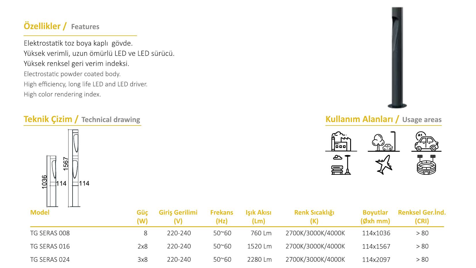Screen dimensions: 476x268
Task: Click the TG SERAS 008 color temperature cell
Action: [315, 233]
